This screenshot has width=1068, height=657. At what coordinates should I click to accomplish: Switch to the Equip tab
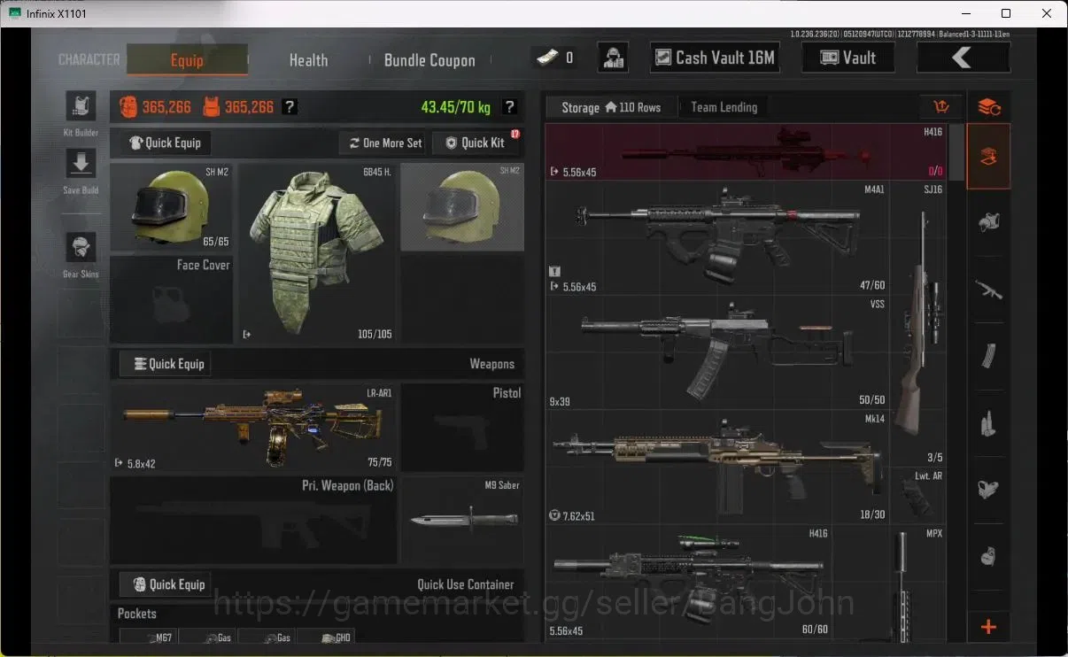[x=187, y=59]
